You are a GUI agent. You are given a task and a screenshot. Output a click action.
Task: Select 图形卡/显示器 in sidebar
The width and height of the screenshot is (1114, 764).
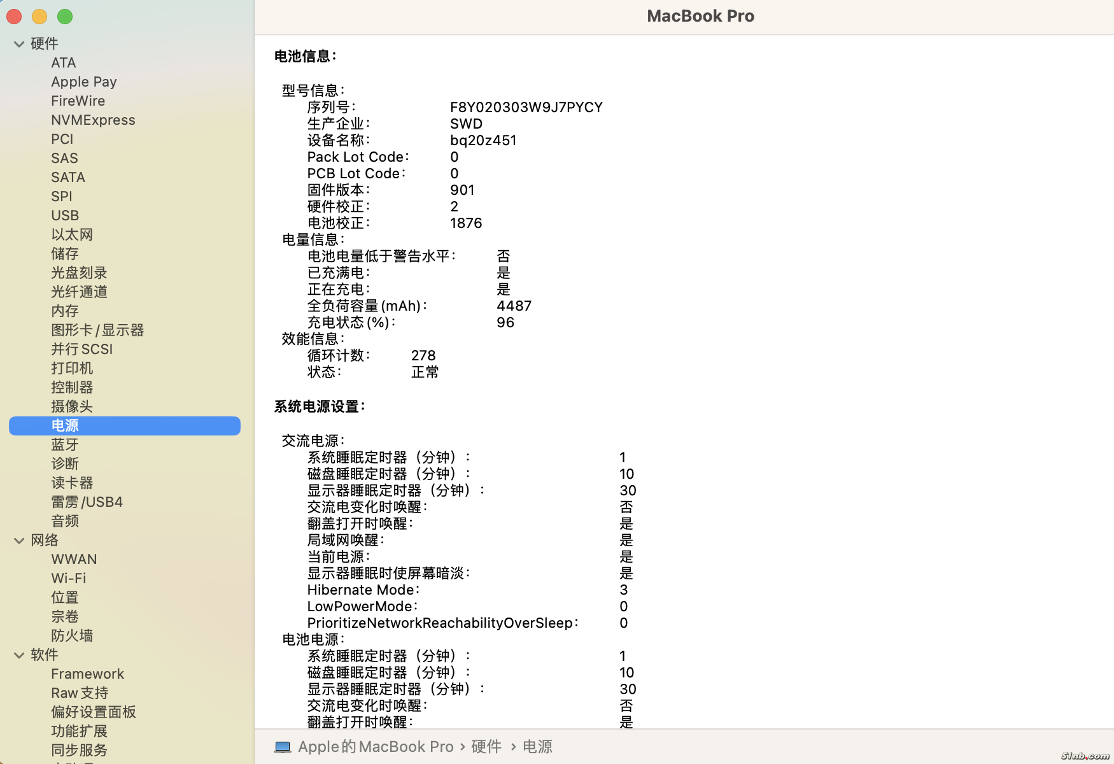pos(97,330)
